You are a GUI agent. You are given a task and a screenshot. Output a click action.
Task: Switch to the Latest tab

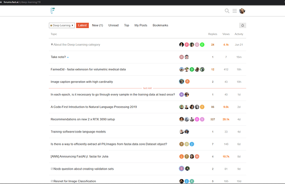[x=83, y=26]
